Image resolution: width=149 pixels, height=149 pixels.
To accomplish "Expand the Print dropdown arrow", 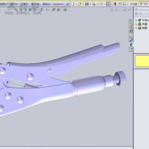I will 97,4.
